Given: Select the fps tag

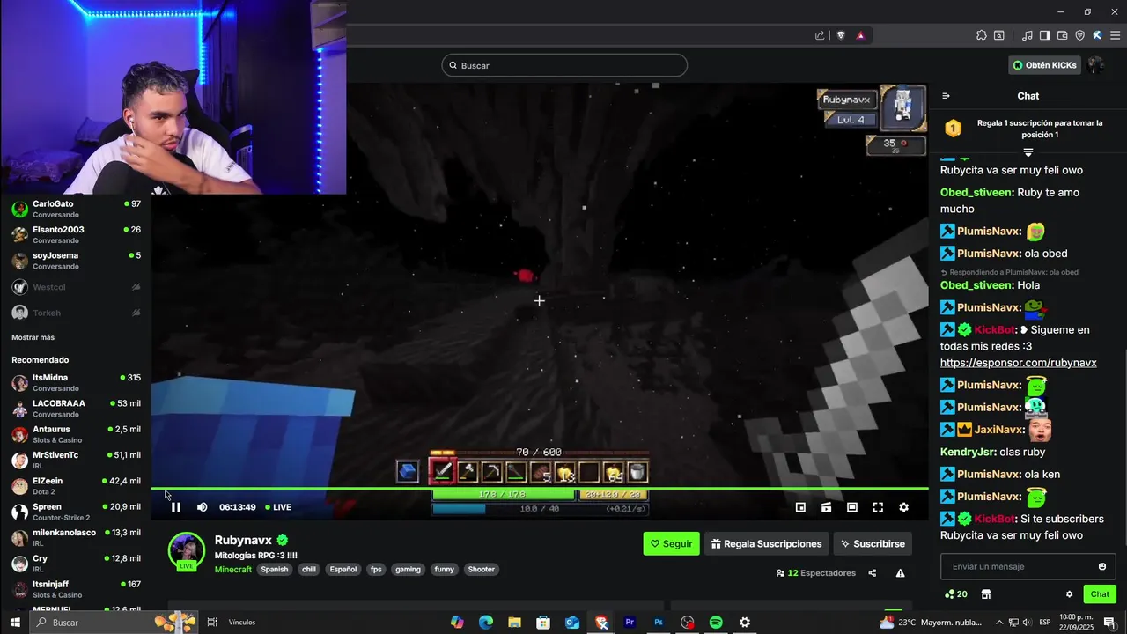Looking at the screenshot, I should coord(376,570).
